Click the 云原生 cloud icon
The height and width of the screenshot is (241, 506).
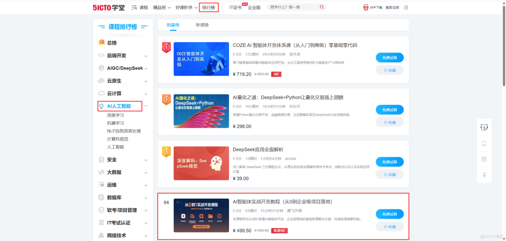coord(101,81)
